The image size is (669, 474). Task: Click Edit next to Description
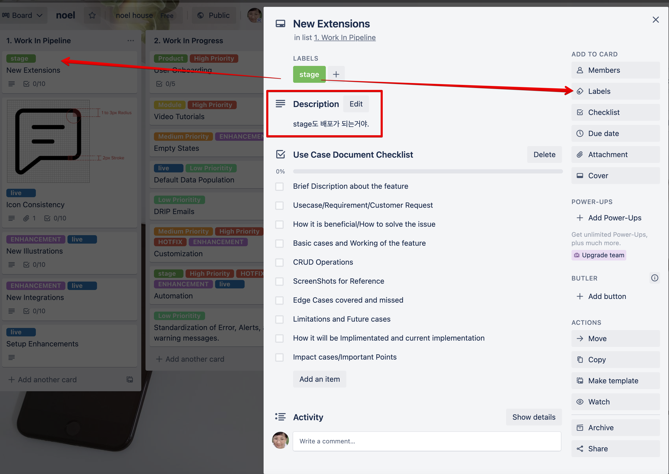point(356,104)
